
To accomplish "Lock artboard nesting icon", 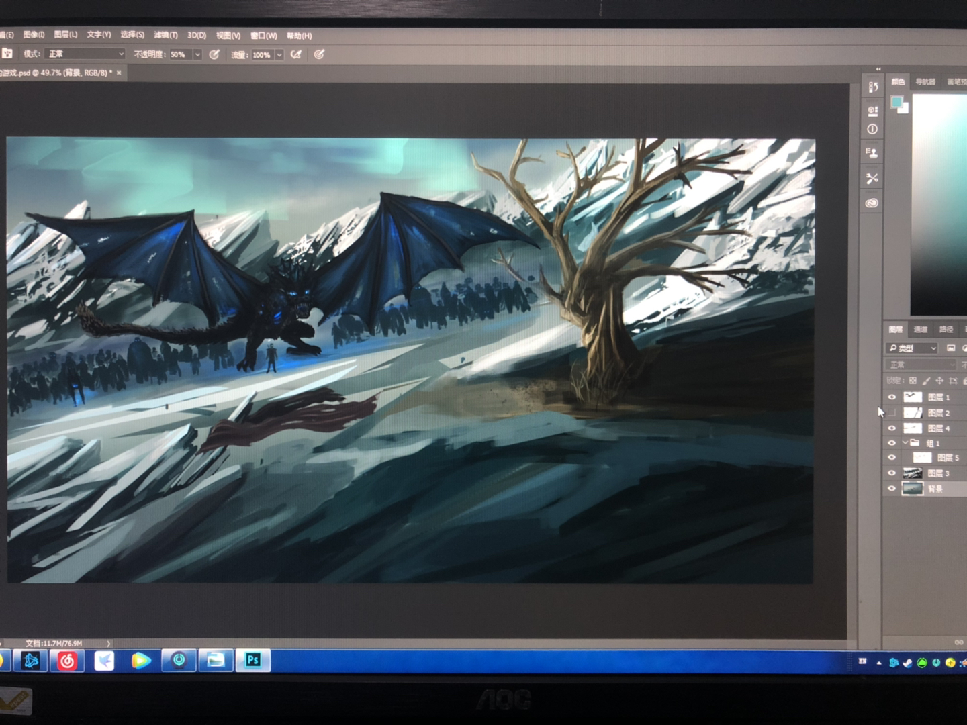I will click(952, 380).
